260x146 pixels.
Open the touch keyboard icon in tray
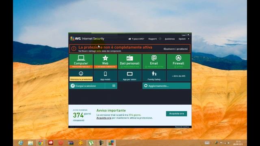pyautogui.click(x=207, y=143)
